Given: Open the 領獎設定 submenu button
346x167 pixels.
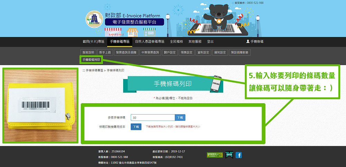Looking at the screenshot, I should [x=186, y=52].
